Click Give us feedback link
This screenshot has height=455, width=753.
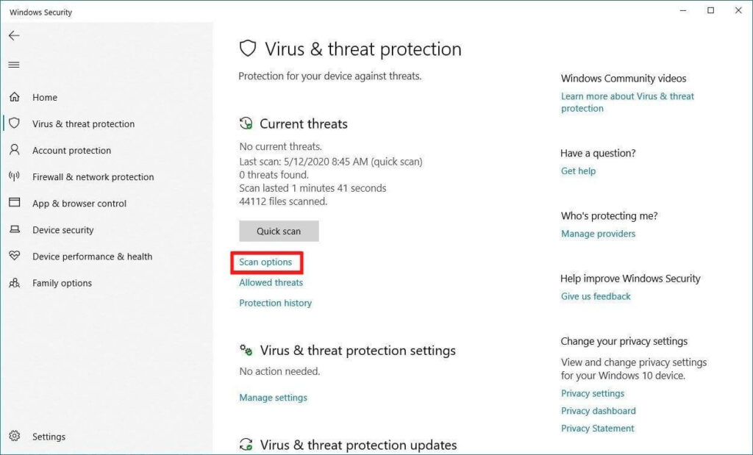click(596, 296)
